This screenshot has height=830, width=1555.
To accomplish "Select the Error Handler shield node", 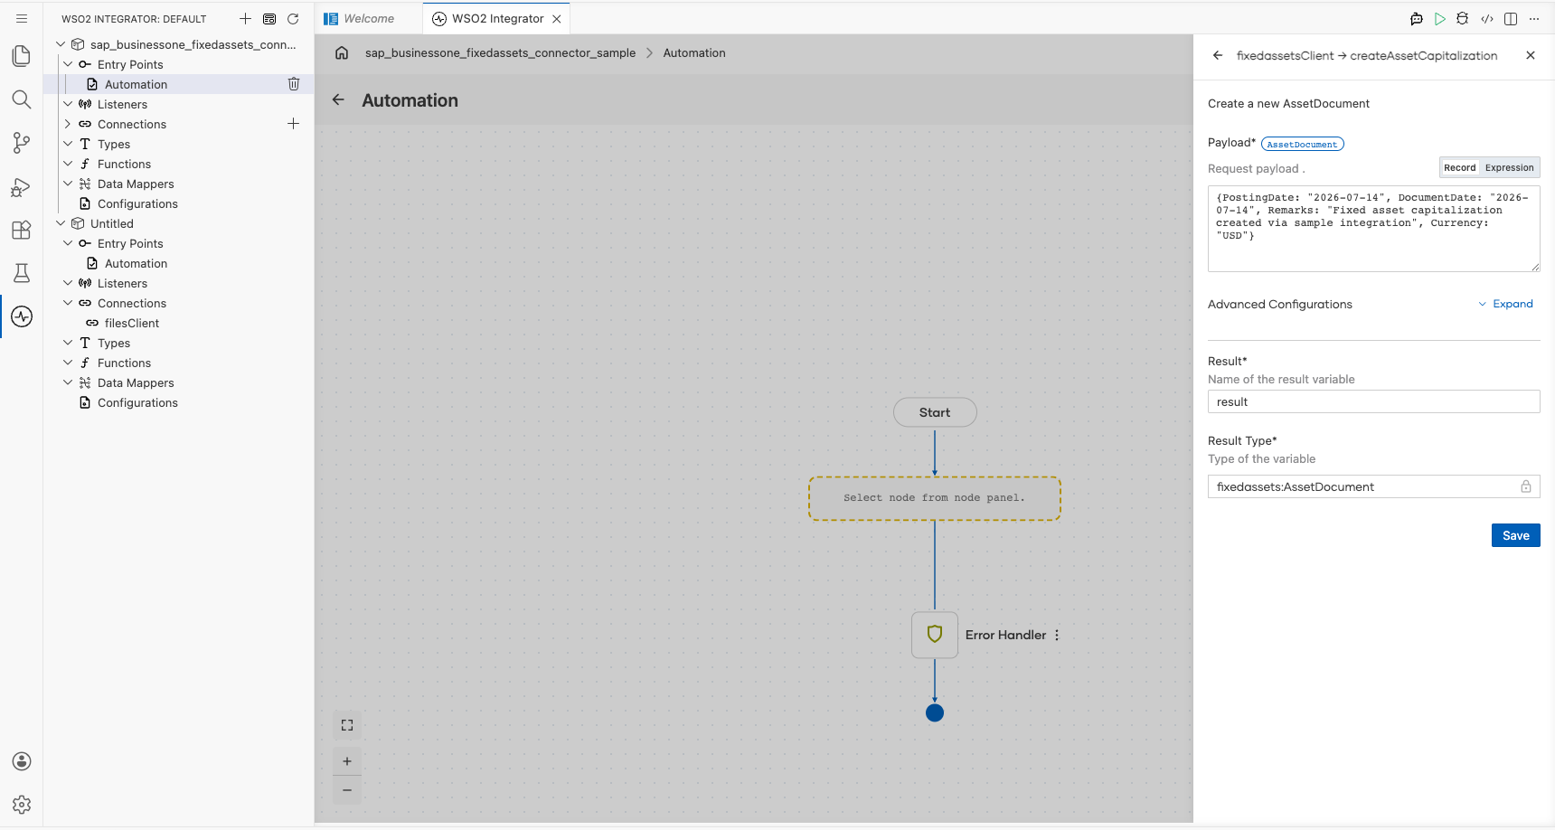I will [x=935, y=635].
